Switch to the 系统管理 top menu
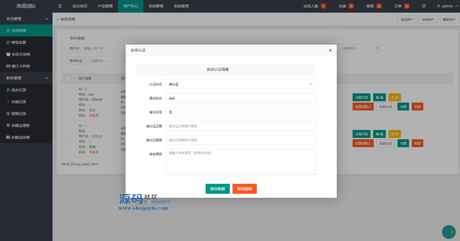The height and width of the screenshot is (241, 460). [x=181, y=6]
